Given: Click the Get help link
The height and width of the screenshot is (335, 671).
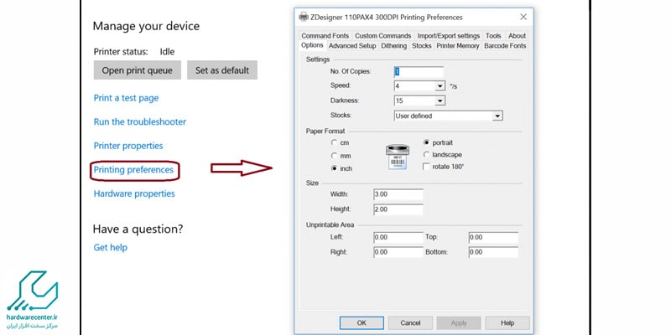Looking at the screenshot, I should pyautogui.click(x=111, y=247).
